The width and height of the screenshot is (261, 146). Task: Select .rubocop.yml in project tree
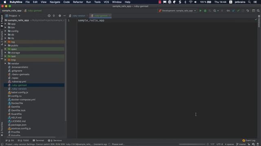(x=18, y=82)
